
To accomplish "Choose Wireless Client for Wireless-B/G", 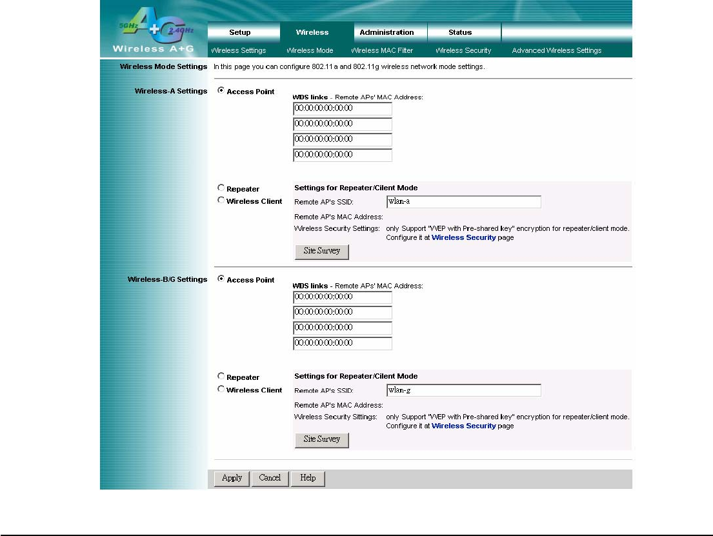I will click(x=221, y=389).
